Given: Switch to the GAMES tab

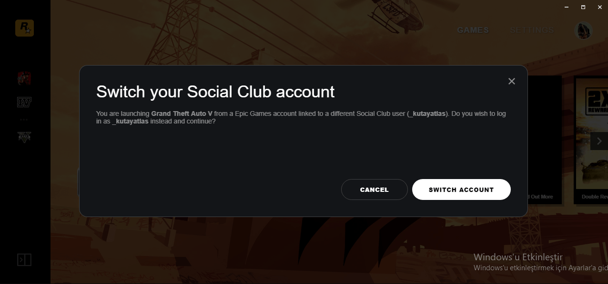Looking at the screenshot, I should (x=473, y=30).
